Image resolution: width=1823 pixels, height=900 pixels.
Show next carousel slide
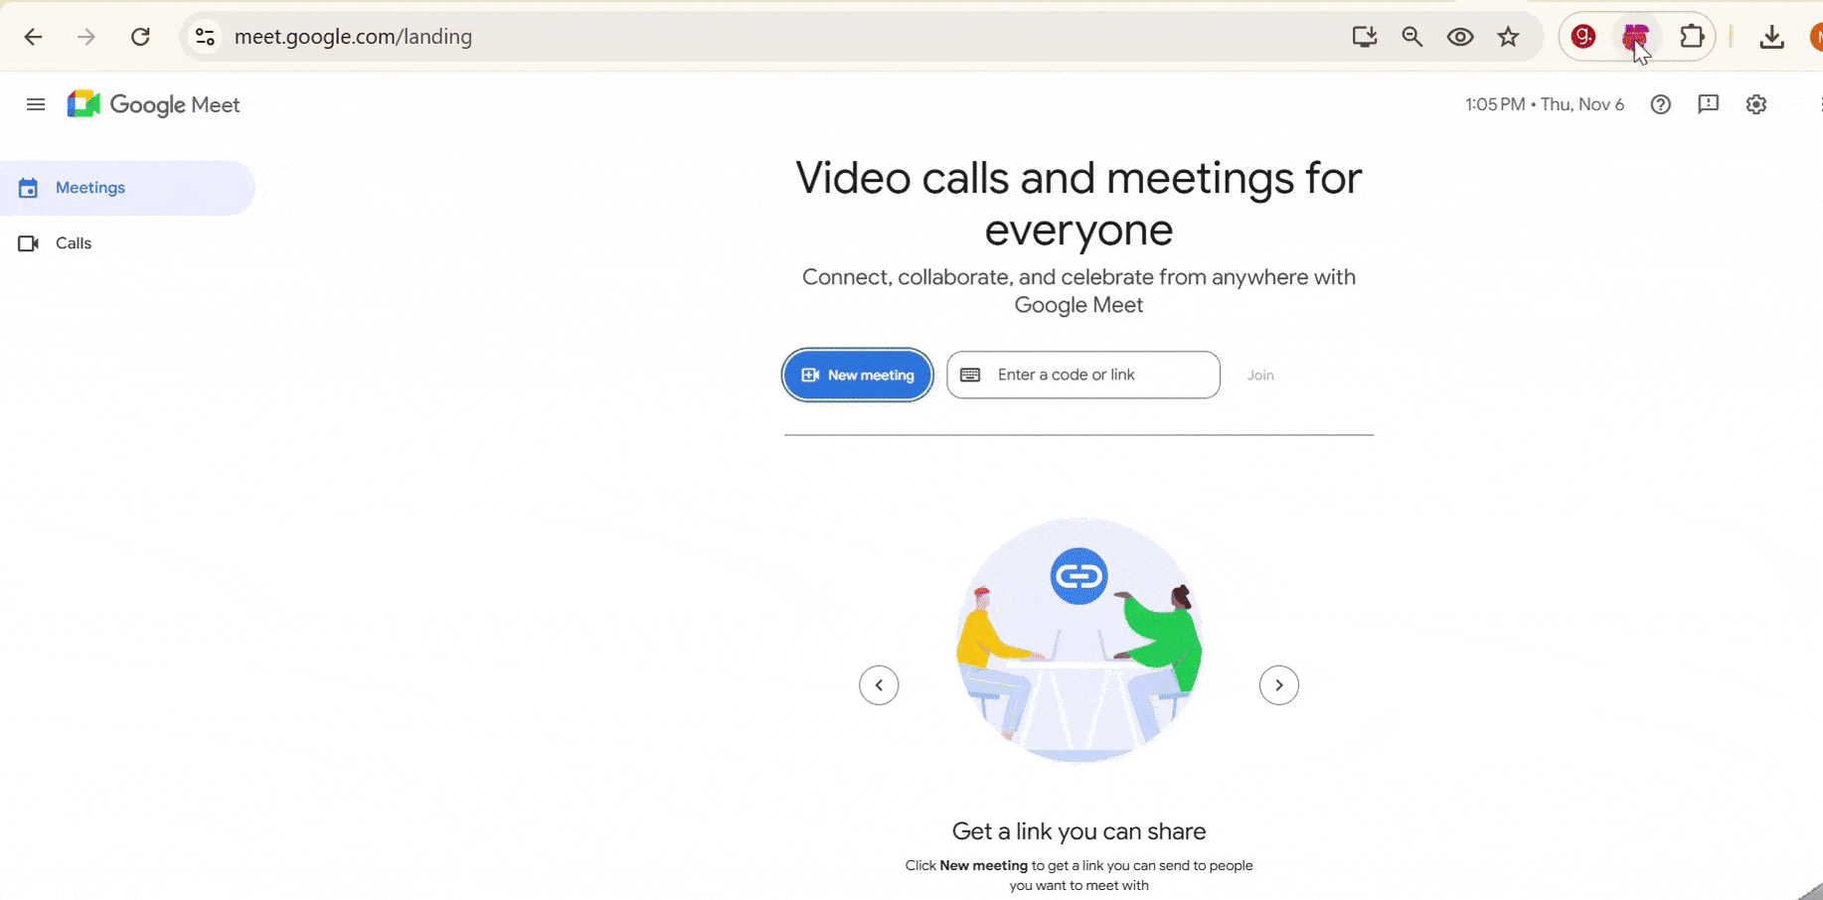1279,685
